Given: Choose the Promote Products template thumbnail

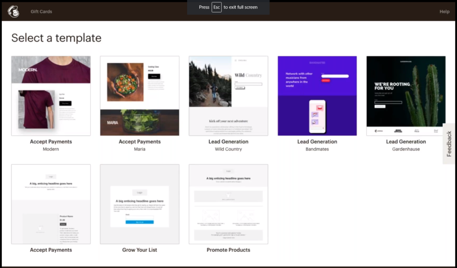Looking at the screenshot, I should 228,204.
